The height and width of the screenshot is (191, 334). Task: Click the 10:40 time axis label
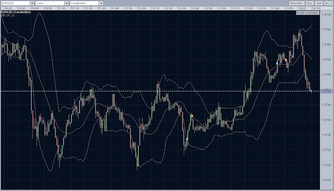35,8
